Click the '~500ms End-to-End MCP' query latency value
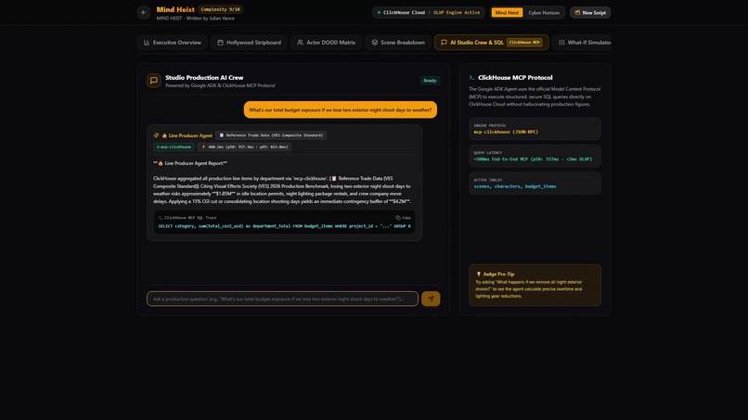The image size is (748, 420). pos(533,159)
